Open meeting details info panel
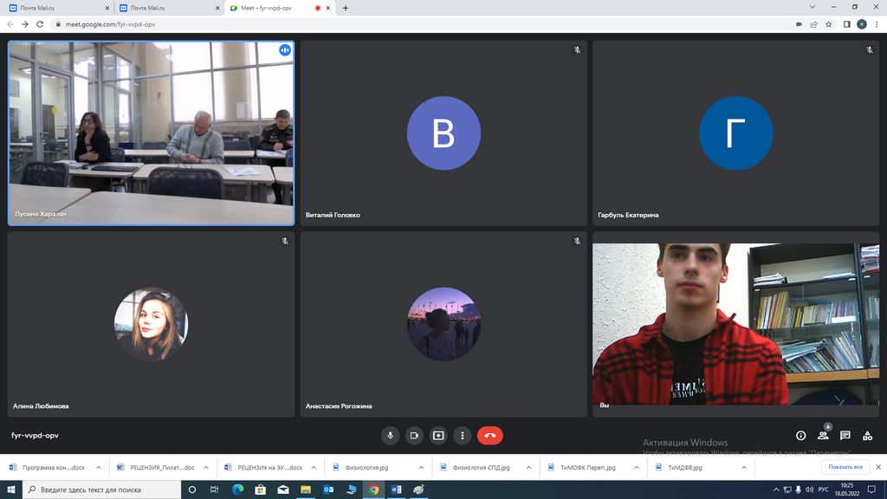887x499 pixels. (x=800, y=436)
